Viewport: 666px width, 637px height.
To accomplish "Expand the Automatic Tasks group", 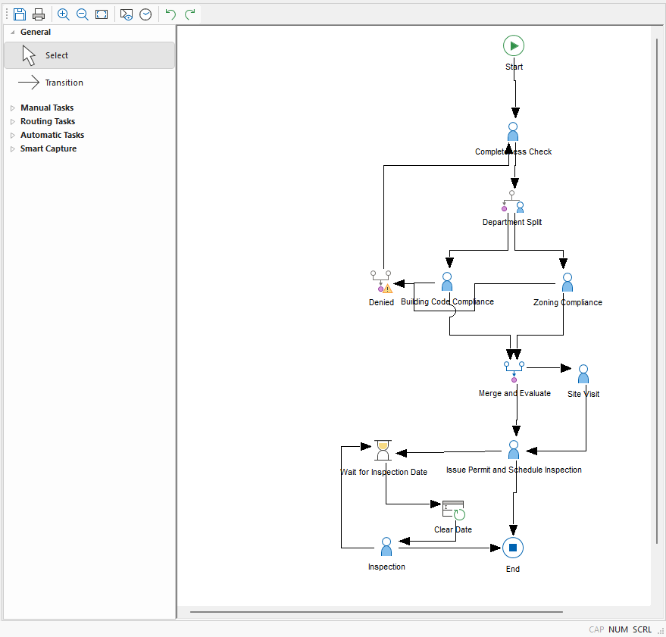I will pyautogui.click(x=13, y=135).
